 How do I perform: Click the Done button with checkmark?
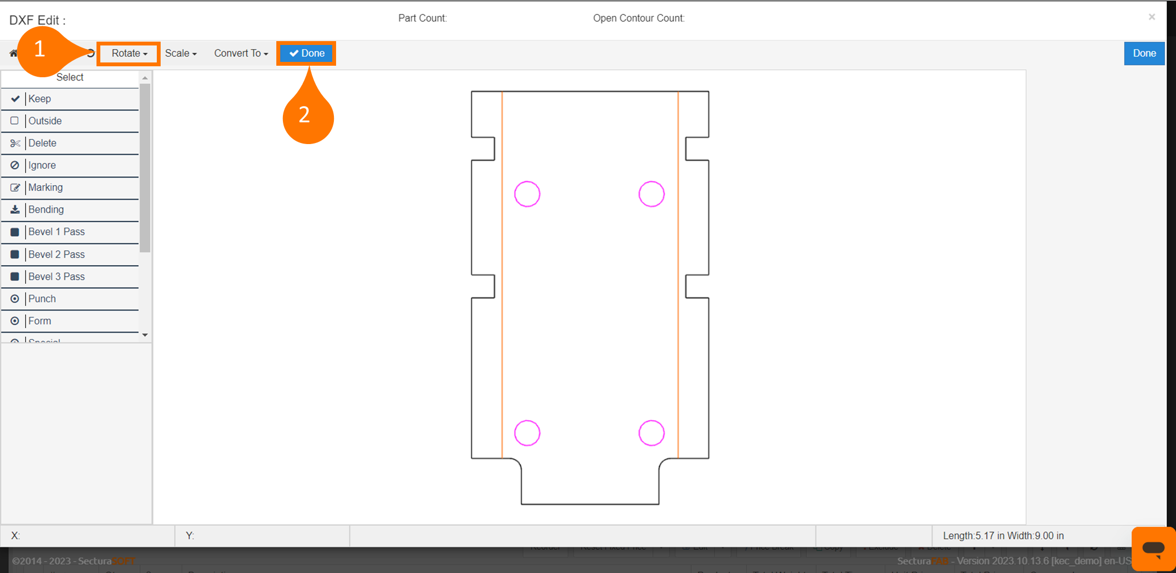click(x=306, y=53)
